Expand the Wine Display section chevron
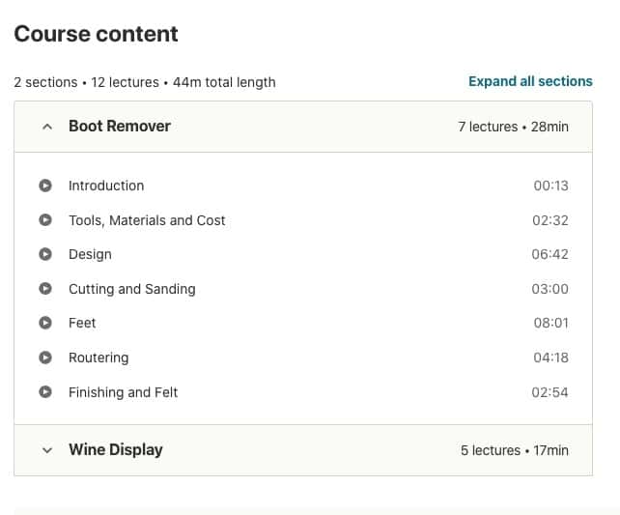Viewport: 620px width, 515px height. pyautogui.click(x=47, y=450)
